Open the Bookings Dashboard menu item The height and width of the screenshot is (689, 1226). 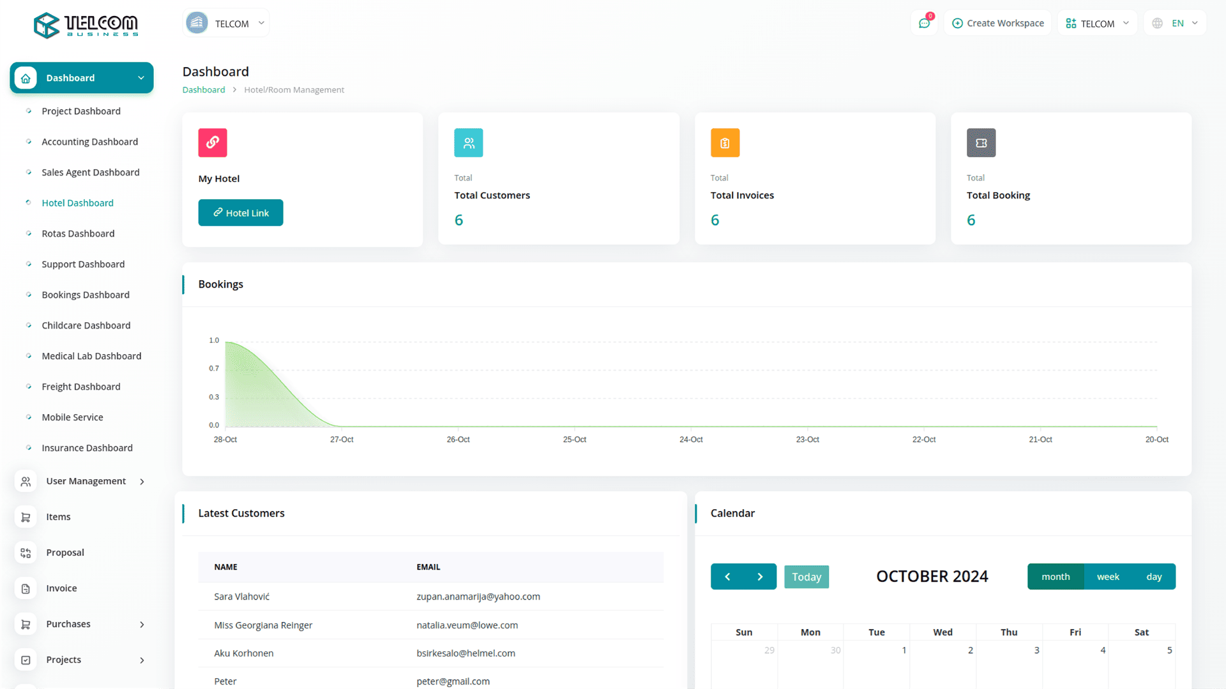pos(86,295)
